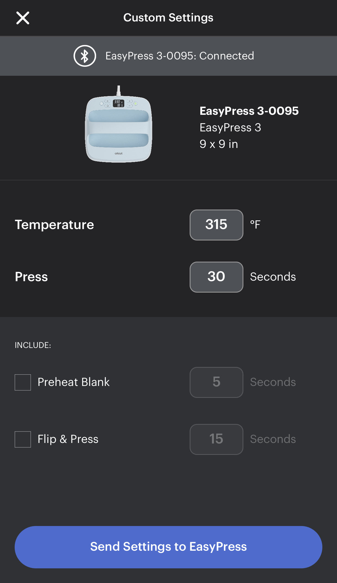This screenshot has width=337, height=583.
Task: Tap the INCLUDE section heading
Action: click(x=33, y=345)
